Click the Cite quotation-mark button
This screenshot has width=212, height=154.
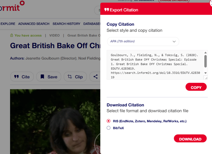(x=22, y=77)
